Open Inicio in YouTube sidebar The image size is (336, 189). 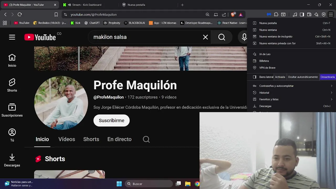coord(12,61)
